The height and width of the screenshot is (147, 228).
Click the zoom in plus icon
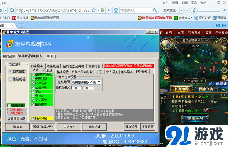[x=224, y=10]
